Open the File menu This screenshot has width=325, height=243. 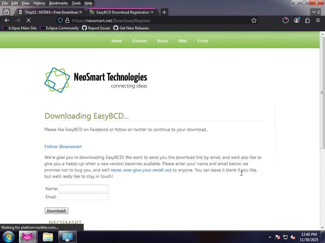(x=4, y=3)
